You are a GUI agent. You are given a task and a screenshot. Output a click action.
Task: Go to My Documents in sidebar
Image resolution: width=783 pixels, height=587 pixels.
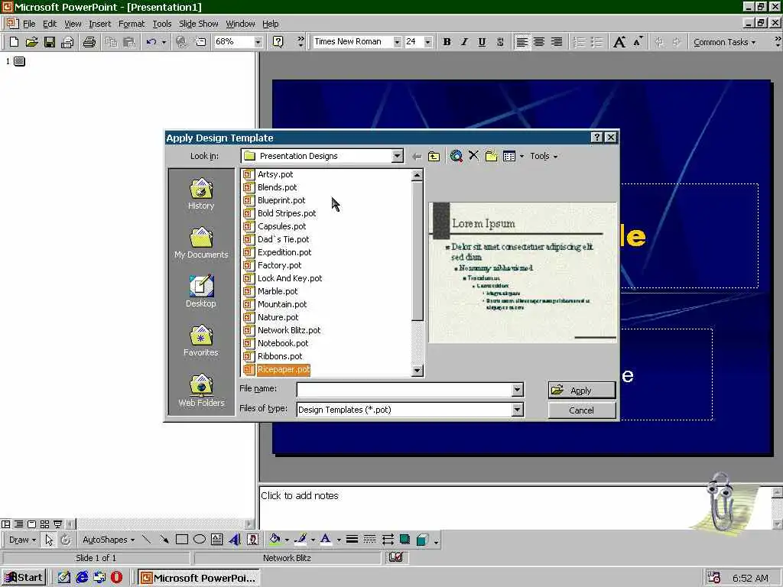pos(201,243)
